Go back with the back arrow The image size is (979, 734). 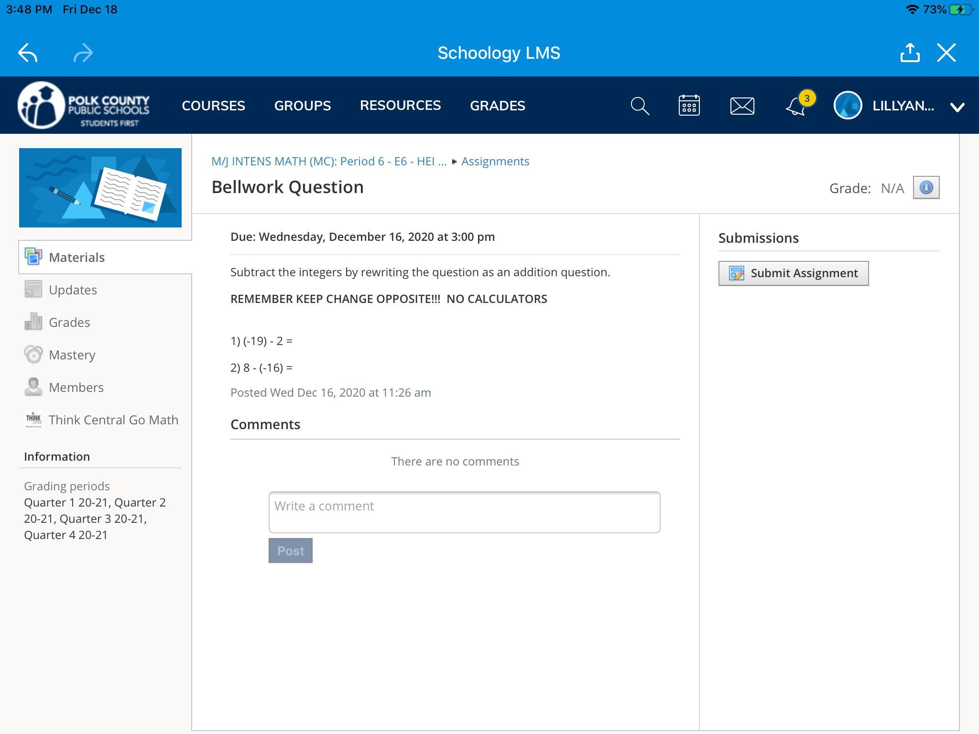pyautogui.click(x=28, y=53)
